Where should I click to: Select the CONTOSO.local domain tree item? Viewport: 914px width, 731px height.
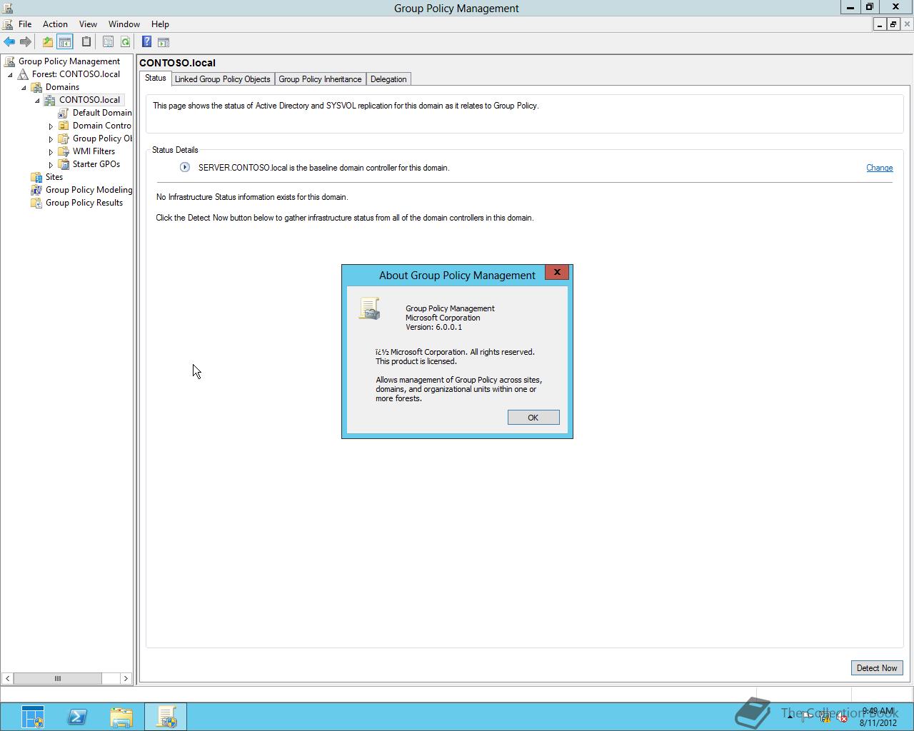point(90,100)
